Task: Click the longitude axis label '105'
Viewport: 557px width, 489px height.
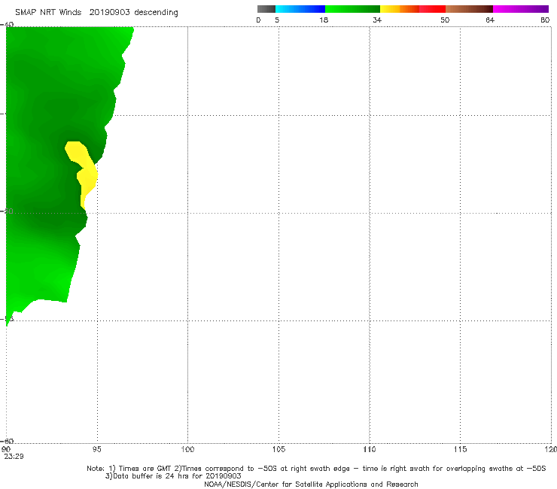Action: (278, 449)
